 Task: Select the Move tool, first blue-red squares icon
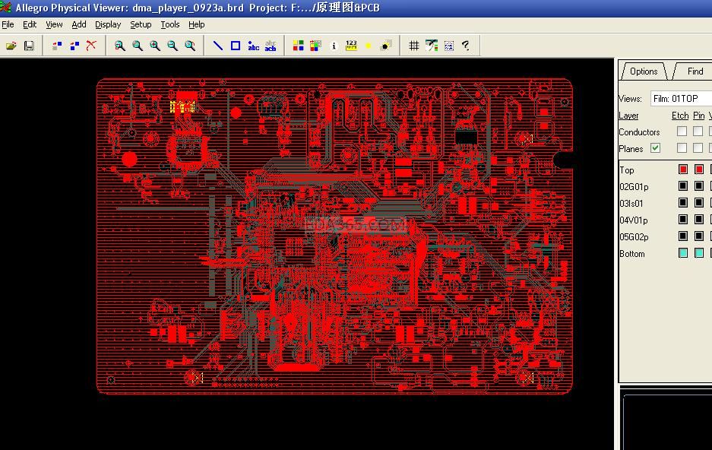(x=57, y=46)
